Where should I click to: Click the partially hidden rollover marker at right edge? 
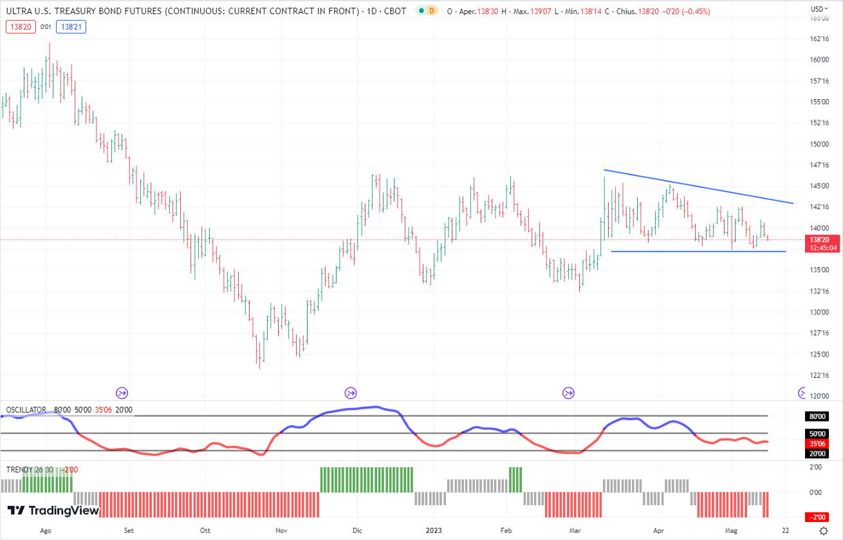(802, 393)
